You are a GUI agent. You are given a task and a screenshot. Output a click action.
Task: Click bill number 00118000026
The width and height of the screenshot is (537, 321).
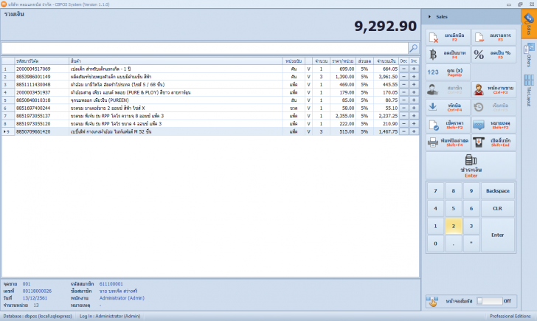click(37, 291)
